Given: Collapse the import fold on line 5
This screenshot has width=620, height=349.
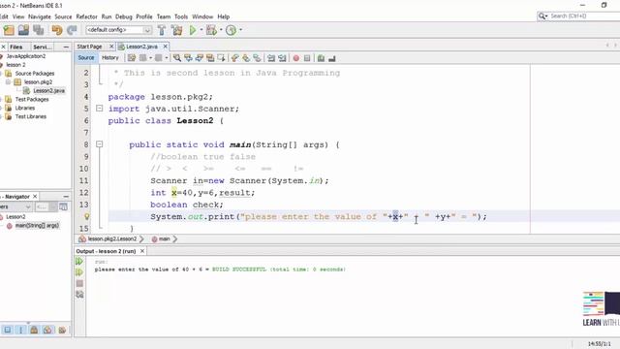Looking at the screenshot, I should pos(99,108).
